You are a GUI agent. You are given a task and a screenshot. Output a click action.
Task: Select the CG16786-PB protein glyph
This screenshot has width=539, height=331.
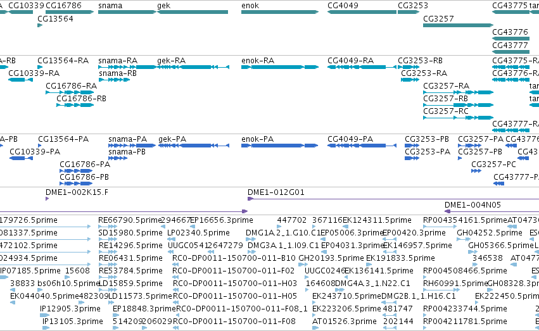point(76,184)
